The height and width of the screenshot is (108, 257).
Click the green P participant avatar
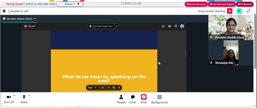tap(239, 11)
